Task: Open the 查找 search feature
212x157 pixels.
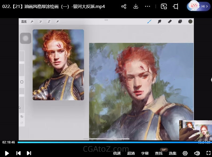Action: pyautogui.click(x=159, y=153)
